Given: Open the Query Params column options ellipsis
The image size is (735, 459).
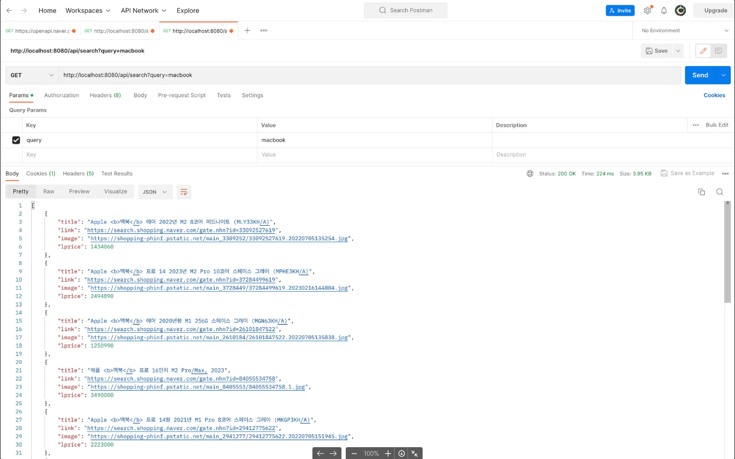Looking at the screenshot, I should click(x=696, y=125).
